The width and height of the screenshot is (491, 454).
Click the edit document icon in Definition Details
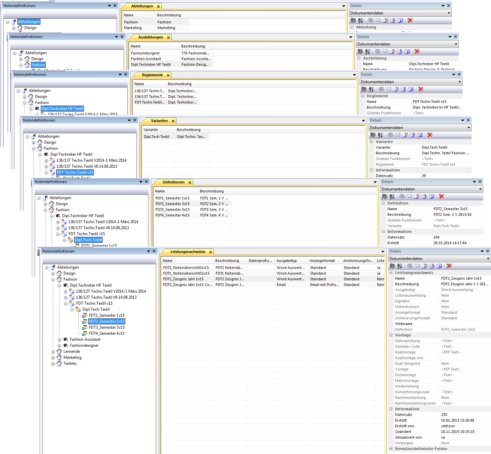tap(416, 196)
